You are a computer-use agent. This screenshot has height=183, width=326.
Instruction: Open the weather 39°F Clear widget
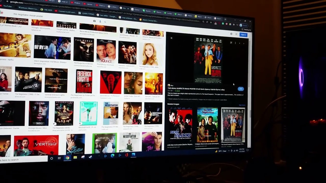[x=221, y=151]
